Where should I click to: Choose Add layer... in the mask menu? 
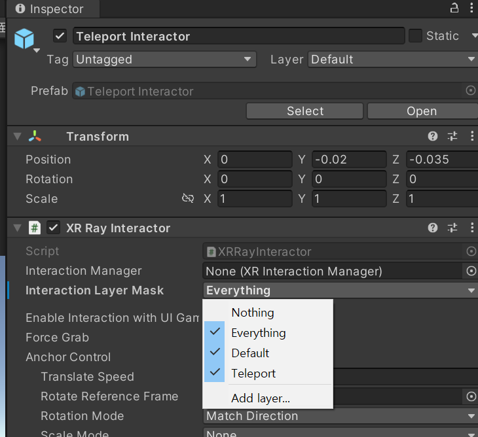click(268, 398)
